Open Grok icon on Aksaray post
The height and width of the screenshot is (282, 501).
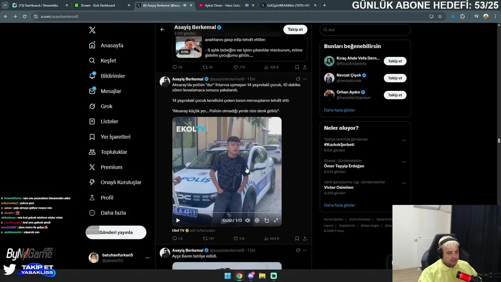[298, 79]
